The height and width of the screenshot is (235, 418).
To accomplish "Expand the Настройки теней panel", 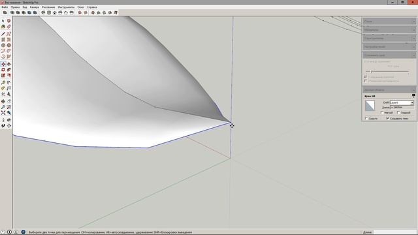I will [389, 46].
